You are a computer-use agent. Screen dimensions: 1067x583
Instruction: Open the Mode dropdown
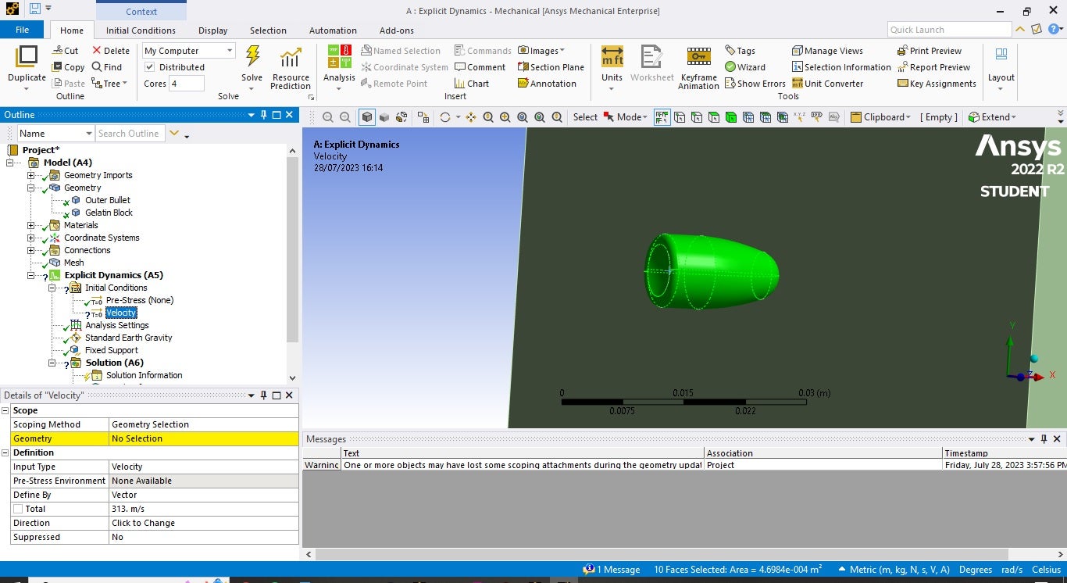point(626,117)
